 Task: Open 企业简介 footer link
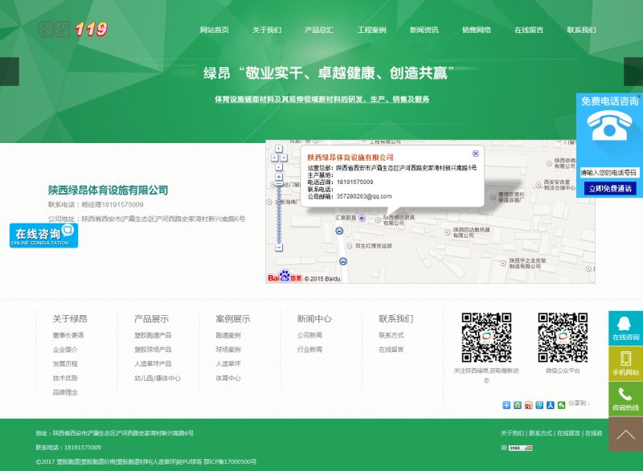point(65,350)
